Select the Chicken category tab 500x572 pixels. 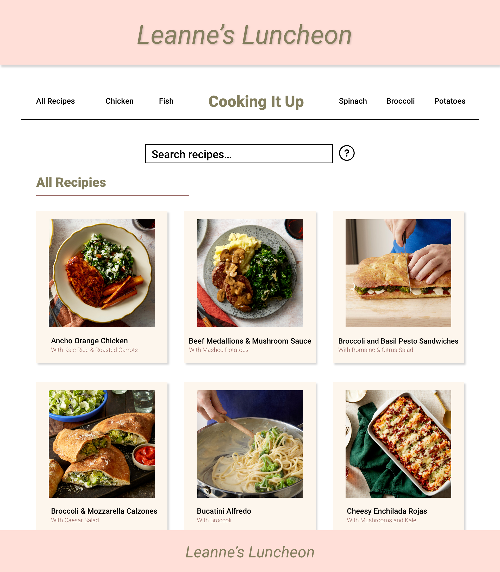coord(120,101)
